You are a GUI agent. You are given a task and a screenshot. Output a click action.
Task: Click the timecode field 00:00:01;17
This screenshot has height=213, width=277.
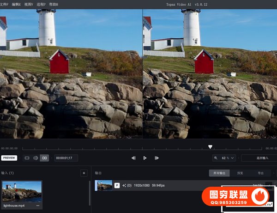(66, 158)
